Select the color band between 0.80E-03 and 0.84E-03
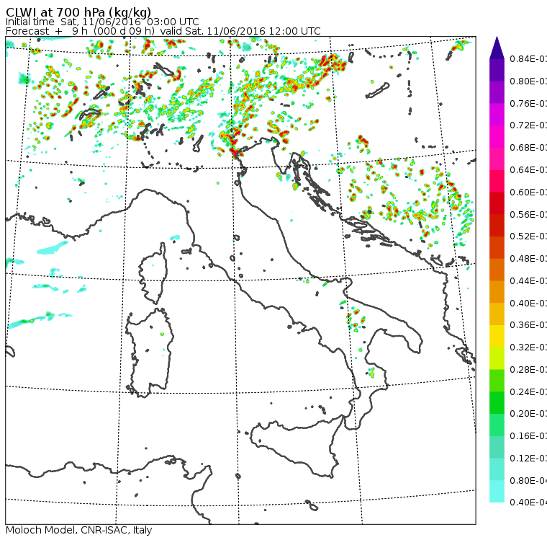This screenshot has width=547, height=540. [x=497, y=70]
